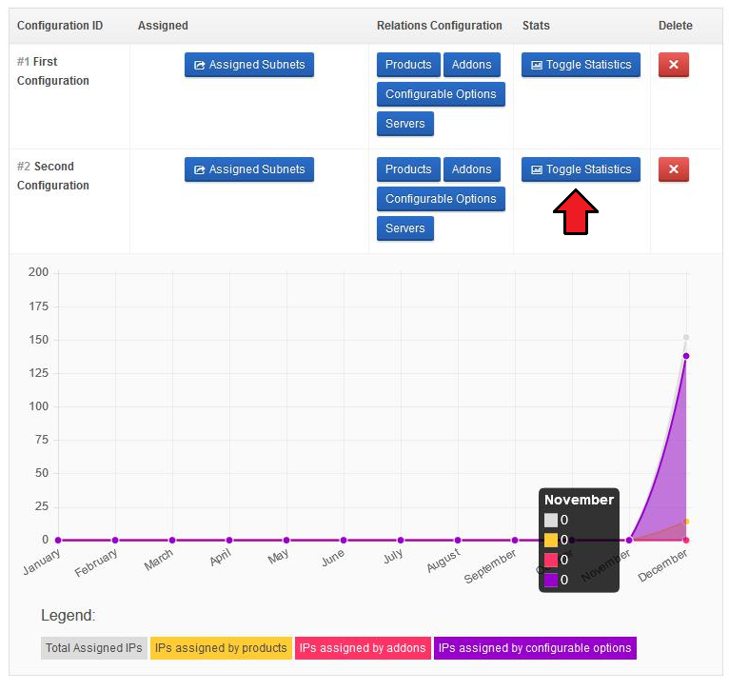Image resolution: width=729 pixels, height=691 pixels.
Task: Click the Stats column header
Action: point(536,26)
